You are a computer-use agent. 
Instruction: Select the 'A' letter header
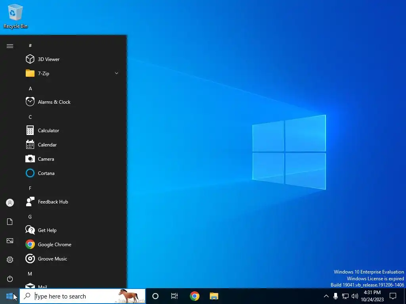(x=30, y=88)
